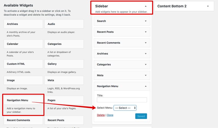The height and width of the screenshot is (128, 218).
Task: Expand the Content Bottom 2 panel
Action: click(208, 6)
